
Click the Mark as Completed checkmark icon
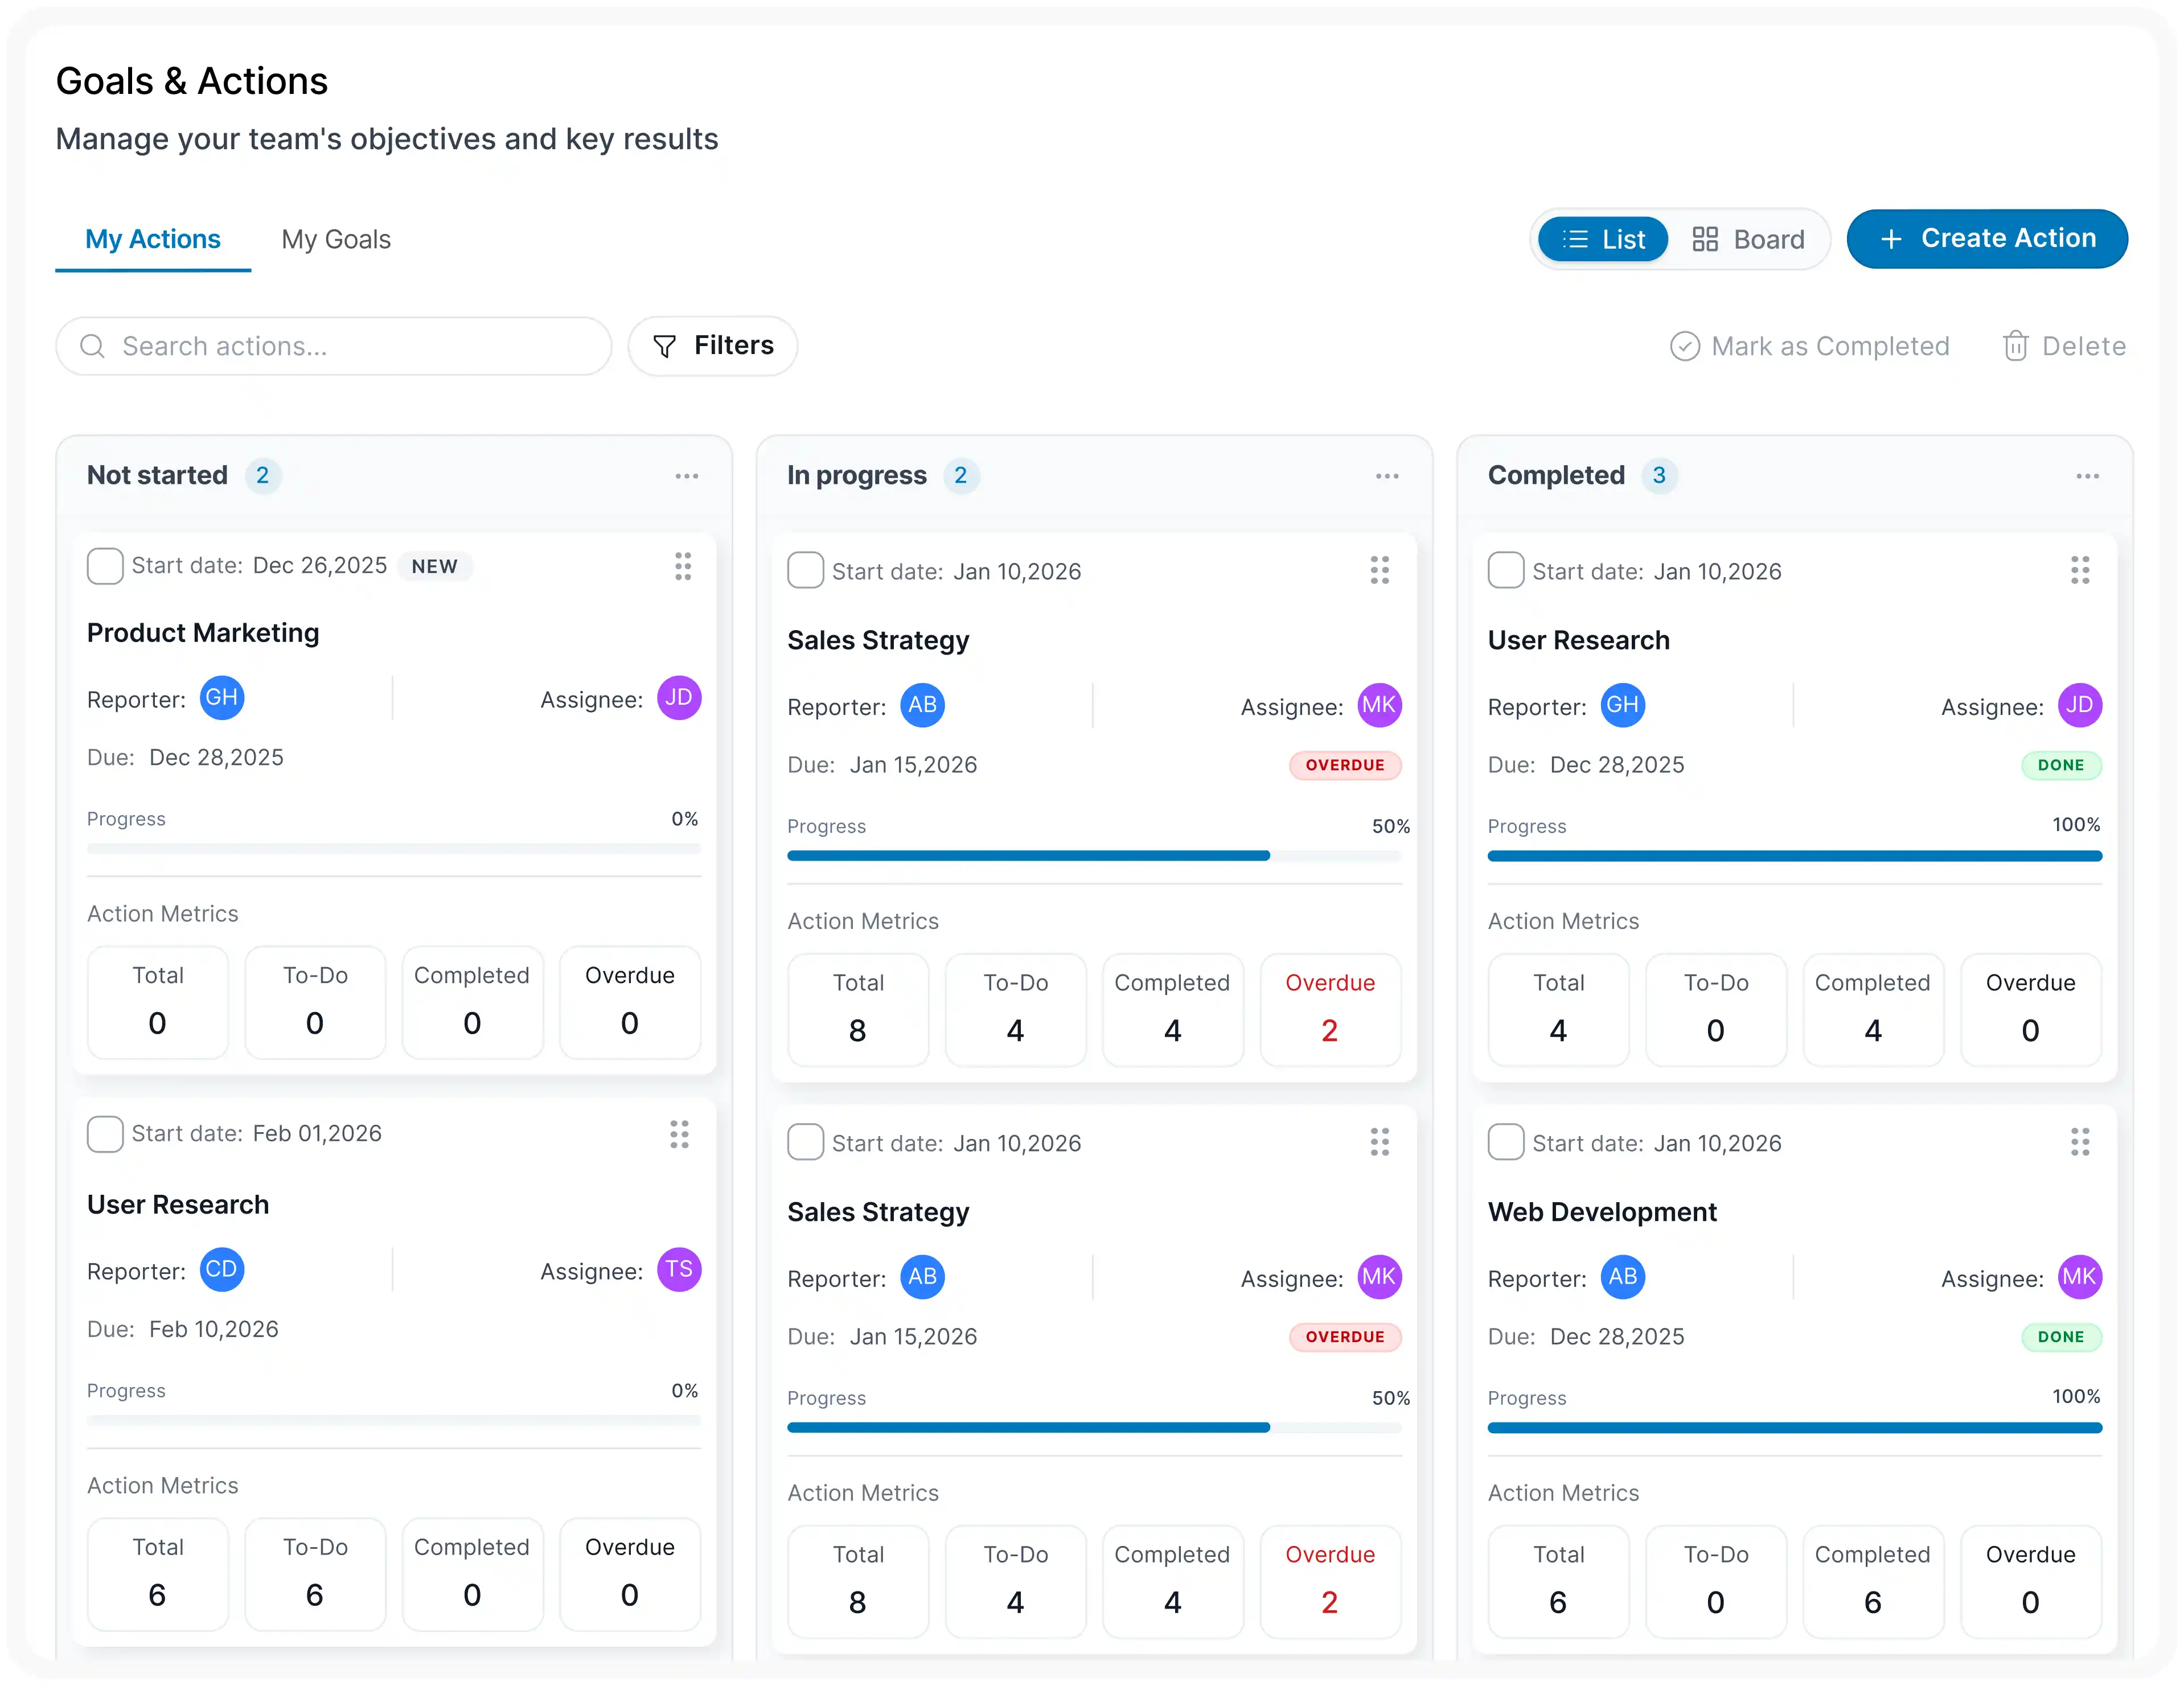click(1684, 346)
